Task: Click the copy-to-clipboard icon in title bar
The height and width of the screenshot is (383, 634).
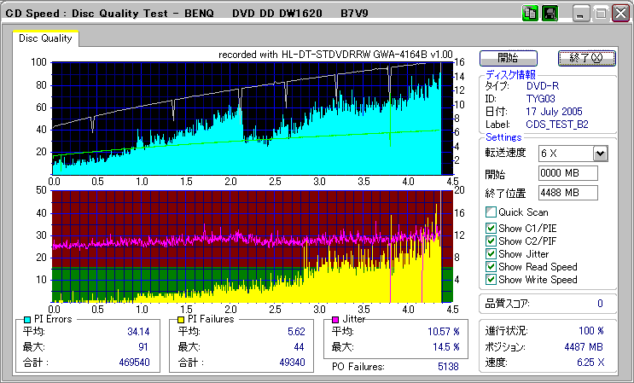Action: (529, 14)
